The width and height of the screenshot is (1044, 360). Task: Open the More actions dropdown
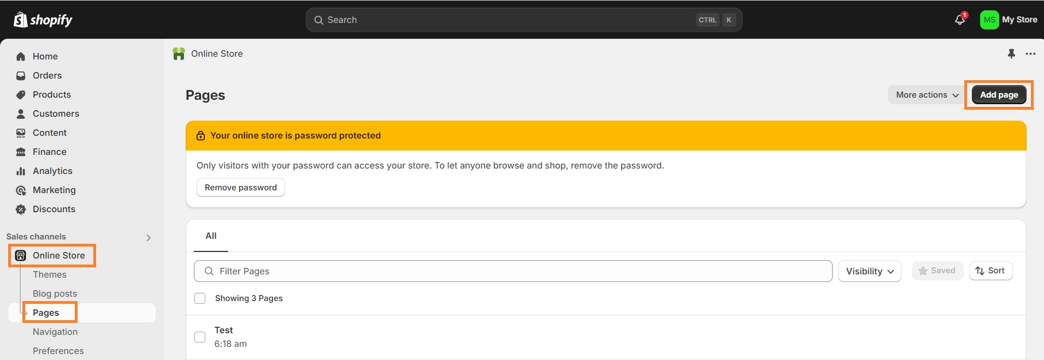[927, 95]
